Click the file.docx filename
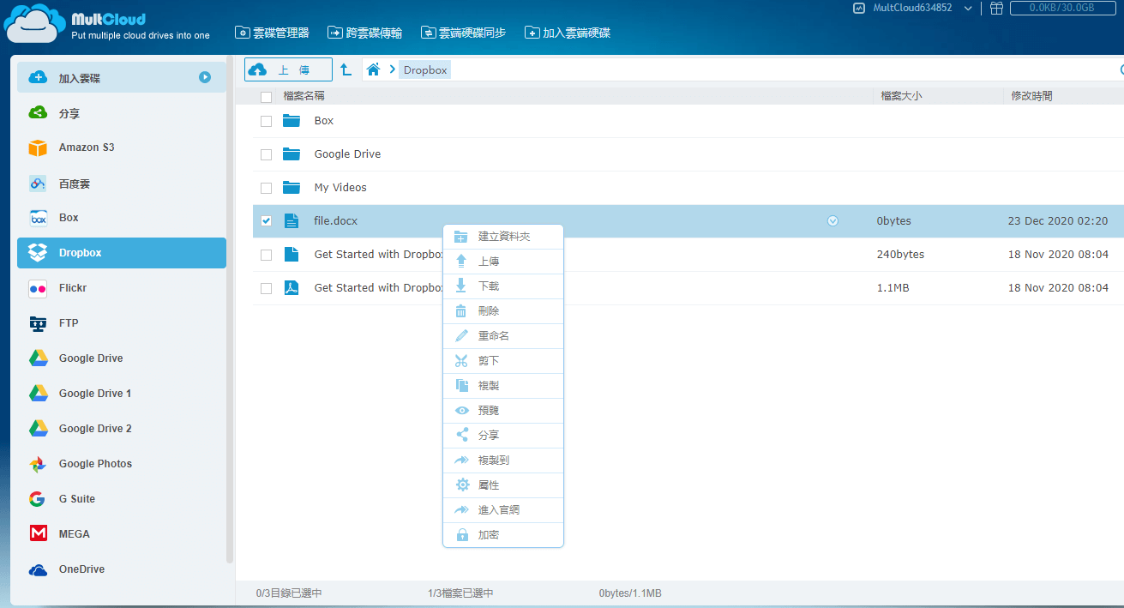This screenshot has height=608, width=1124. click(335, 221)
